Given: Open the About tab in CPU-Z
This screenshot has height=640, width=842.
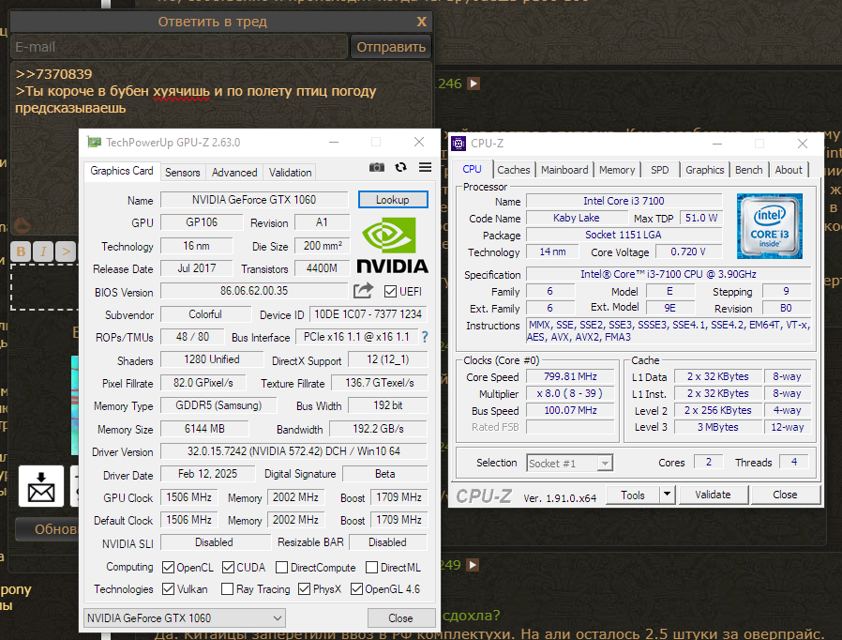Looking at the screenshot, I should [x=789, y=170].
